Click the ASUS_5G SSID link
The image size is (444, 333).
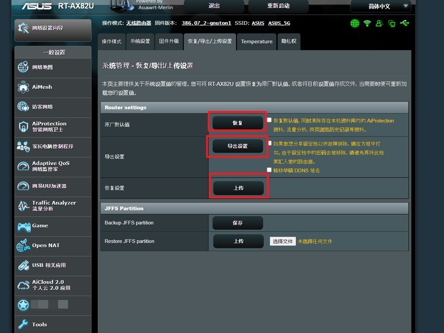point(279,23)
